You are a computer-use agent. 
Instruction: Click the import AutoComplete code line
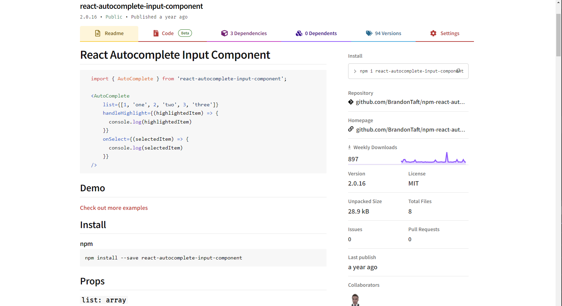[189, 79]
